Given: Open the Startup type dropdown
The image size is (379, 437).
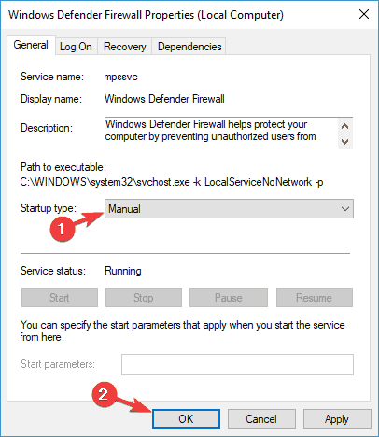Looking at the screenshot, I should point(229,209).
